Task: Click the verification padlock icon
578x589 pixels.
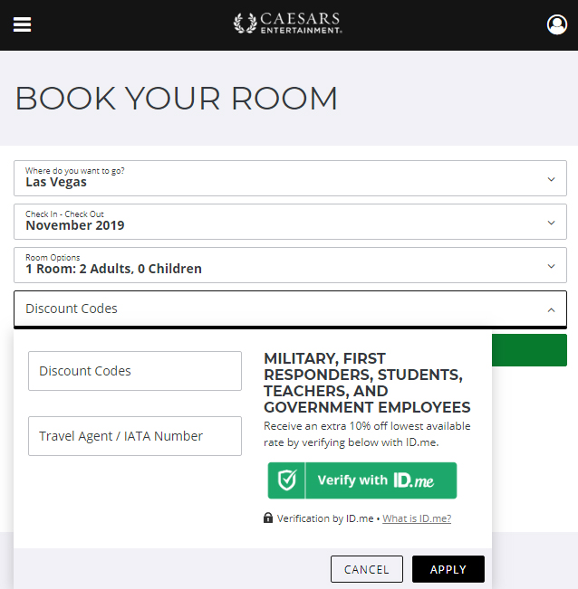Action: click(x=268, y=518)
